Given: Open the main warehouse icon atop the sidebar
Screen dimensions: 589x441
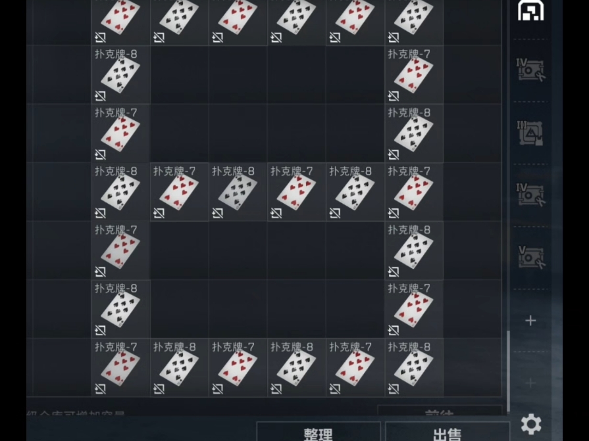Looking at the screenshot, I should 531,10.
